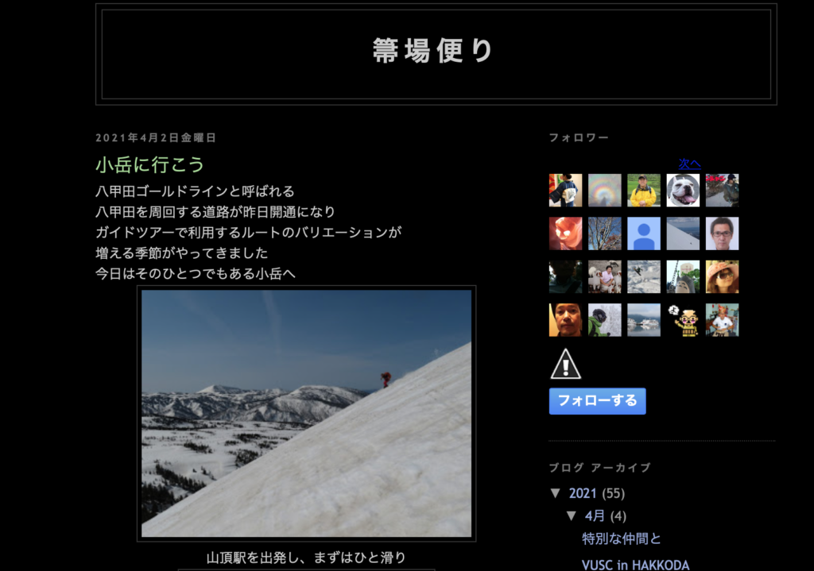The height and width of the screenshot is (571, 814).
Task: Select the Totoro figure follower avatar
Action: [683, 277]
